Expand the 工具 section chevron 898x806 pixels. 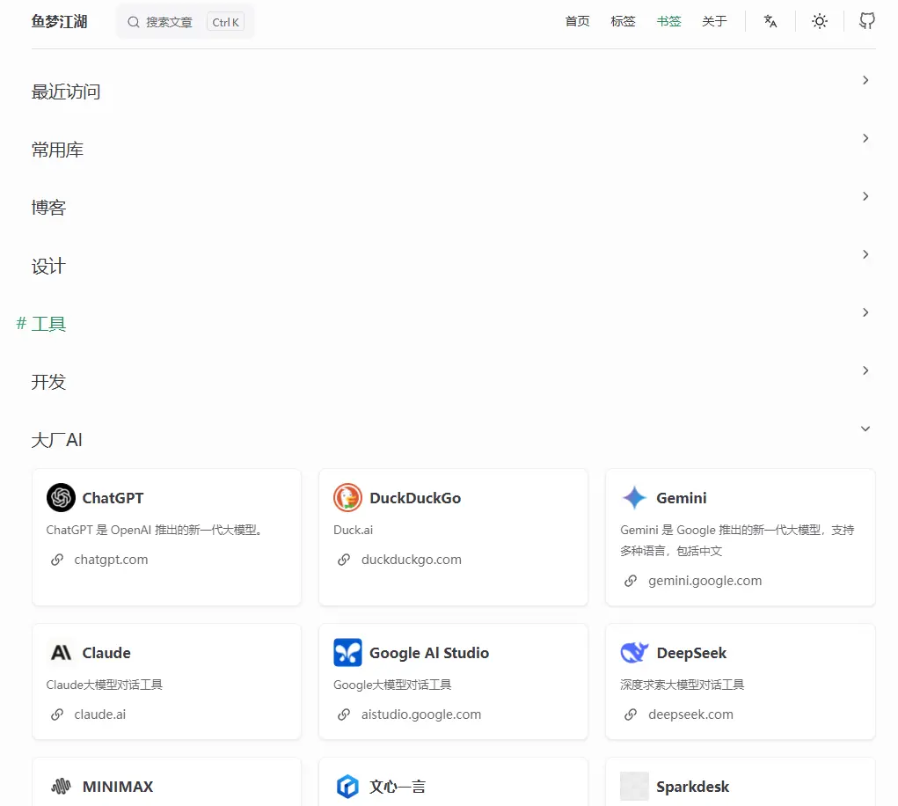pos(865,312)
